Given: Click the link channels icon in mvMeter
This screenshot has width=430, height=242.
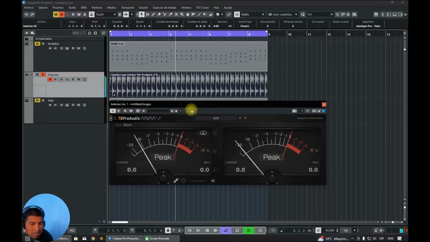Looking at the screenshot, I should point(176,181).
